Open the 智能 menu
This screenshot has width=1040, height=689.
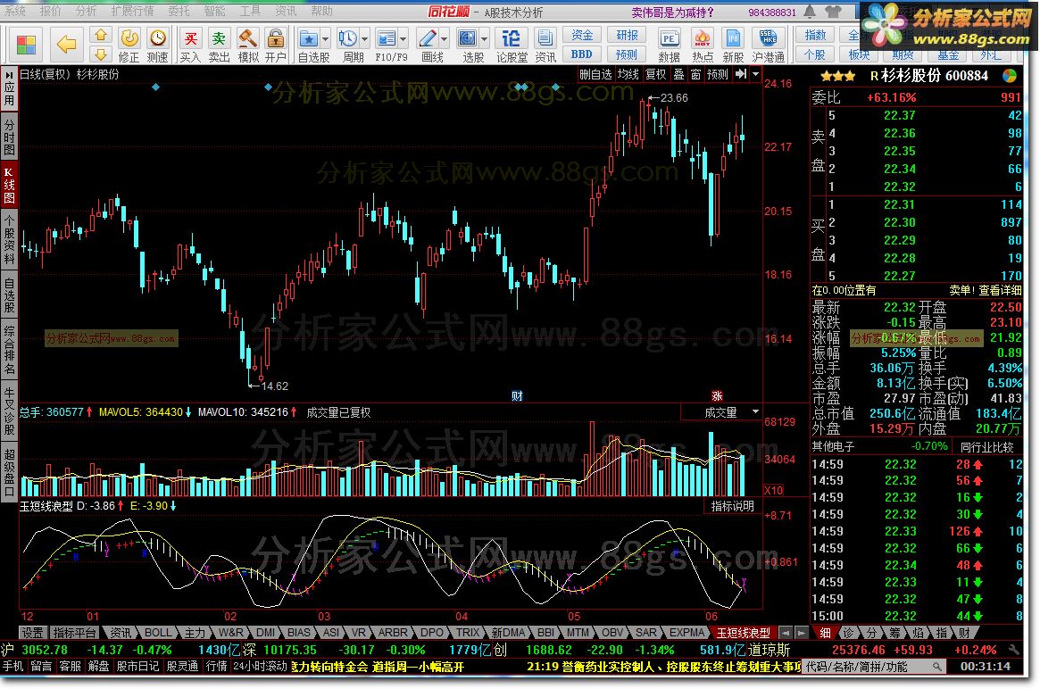[x=214, y=12]
